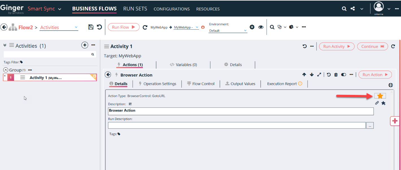Open the Environment Default dropdown
Image resolution: width=401 pixels, height=170 pixels.
pyautogui.click(x=228, y=31)
